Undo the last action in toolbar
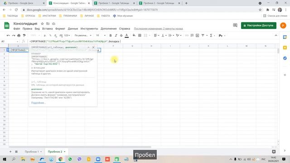Viewport: 290px width, 163px height. tap(8, 35)
